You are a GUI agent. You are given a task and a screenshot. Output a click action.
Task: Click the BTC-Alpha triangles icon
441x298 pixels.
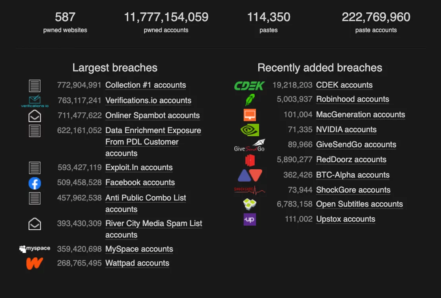coord(249,174)
